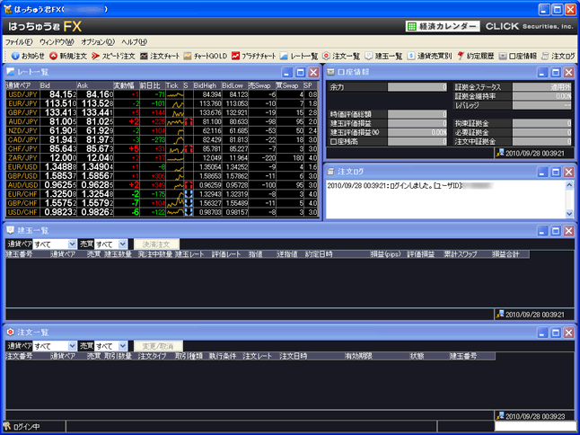Sort rate list by 前日比 column header
Viewport: 580px width, 435px height.
152,85
